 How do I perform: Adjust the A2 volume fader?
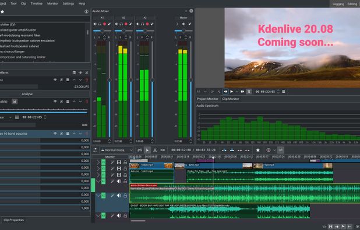[131, 80]
